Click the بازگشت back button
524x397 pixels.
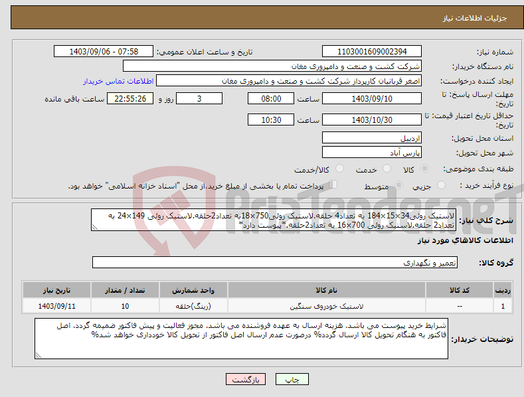coord(246,379)
